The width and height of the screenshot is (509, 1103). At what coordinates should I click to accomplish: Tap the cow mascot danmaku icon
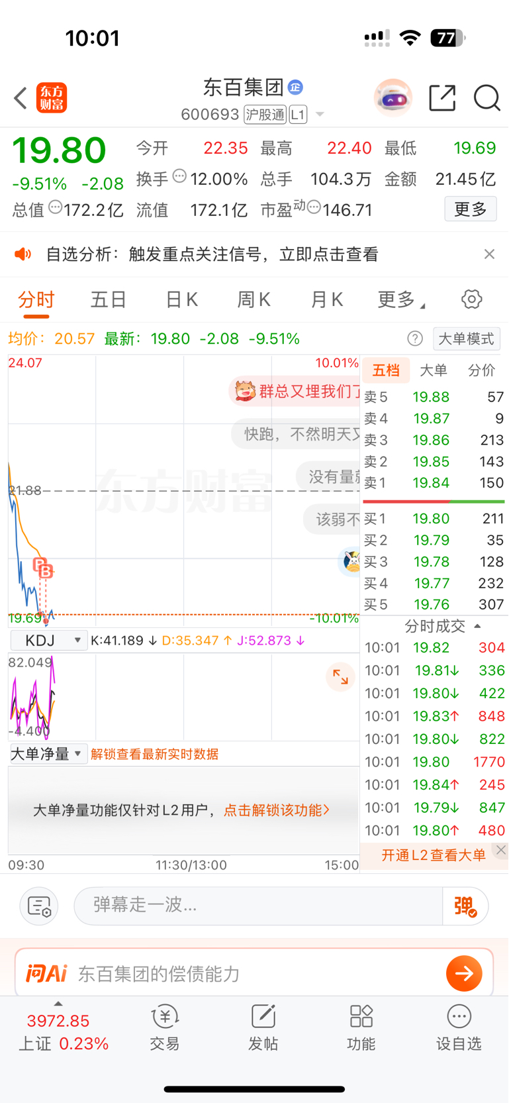[x=245, y=391]
